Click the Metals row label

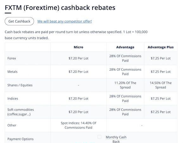pos(12,72)
